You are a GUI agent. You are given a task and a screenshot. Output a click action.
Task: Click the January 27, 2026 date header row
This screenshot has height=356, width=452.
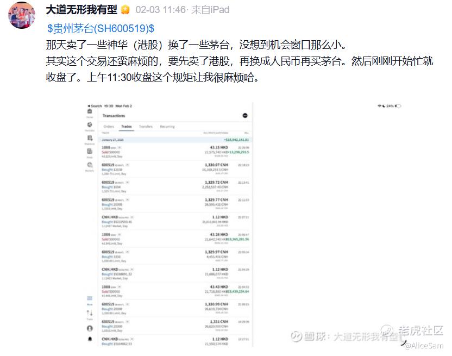coord(175,140)
